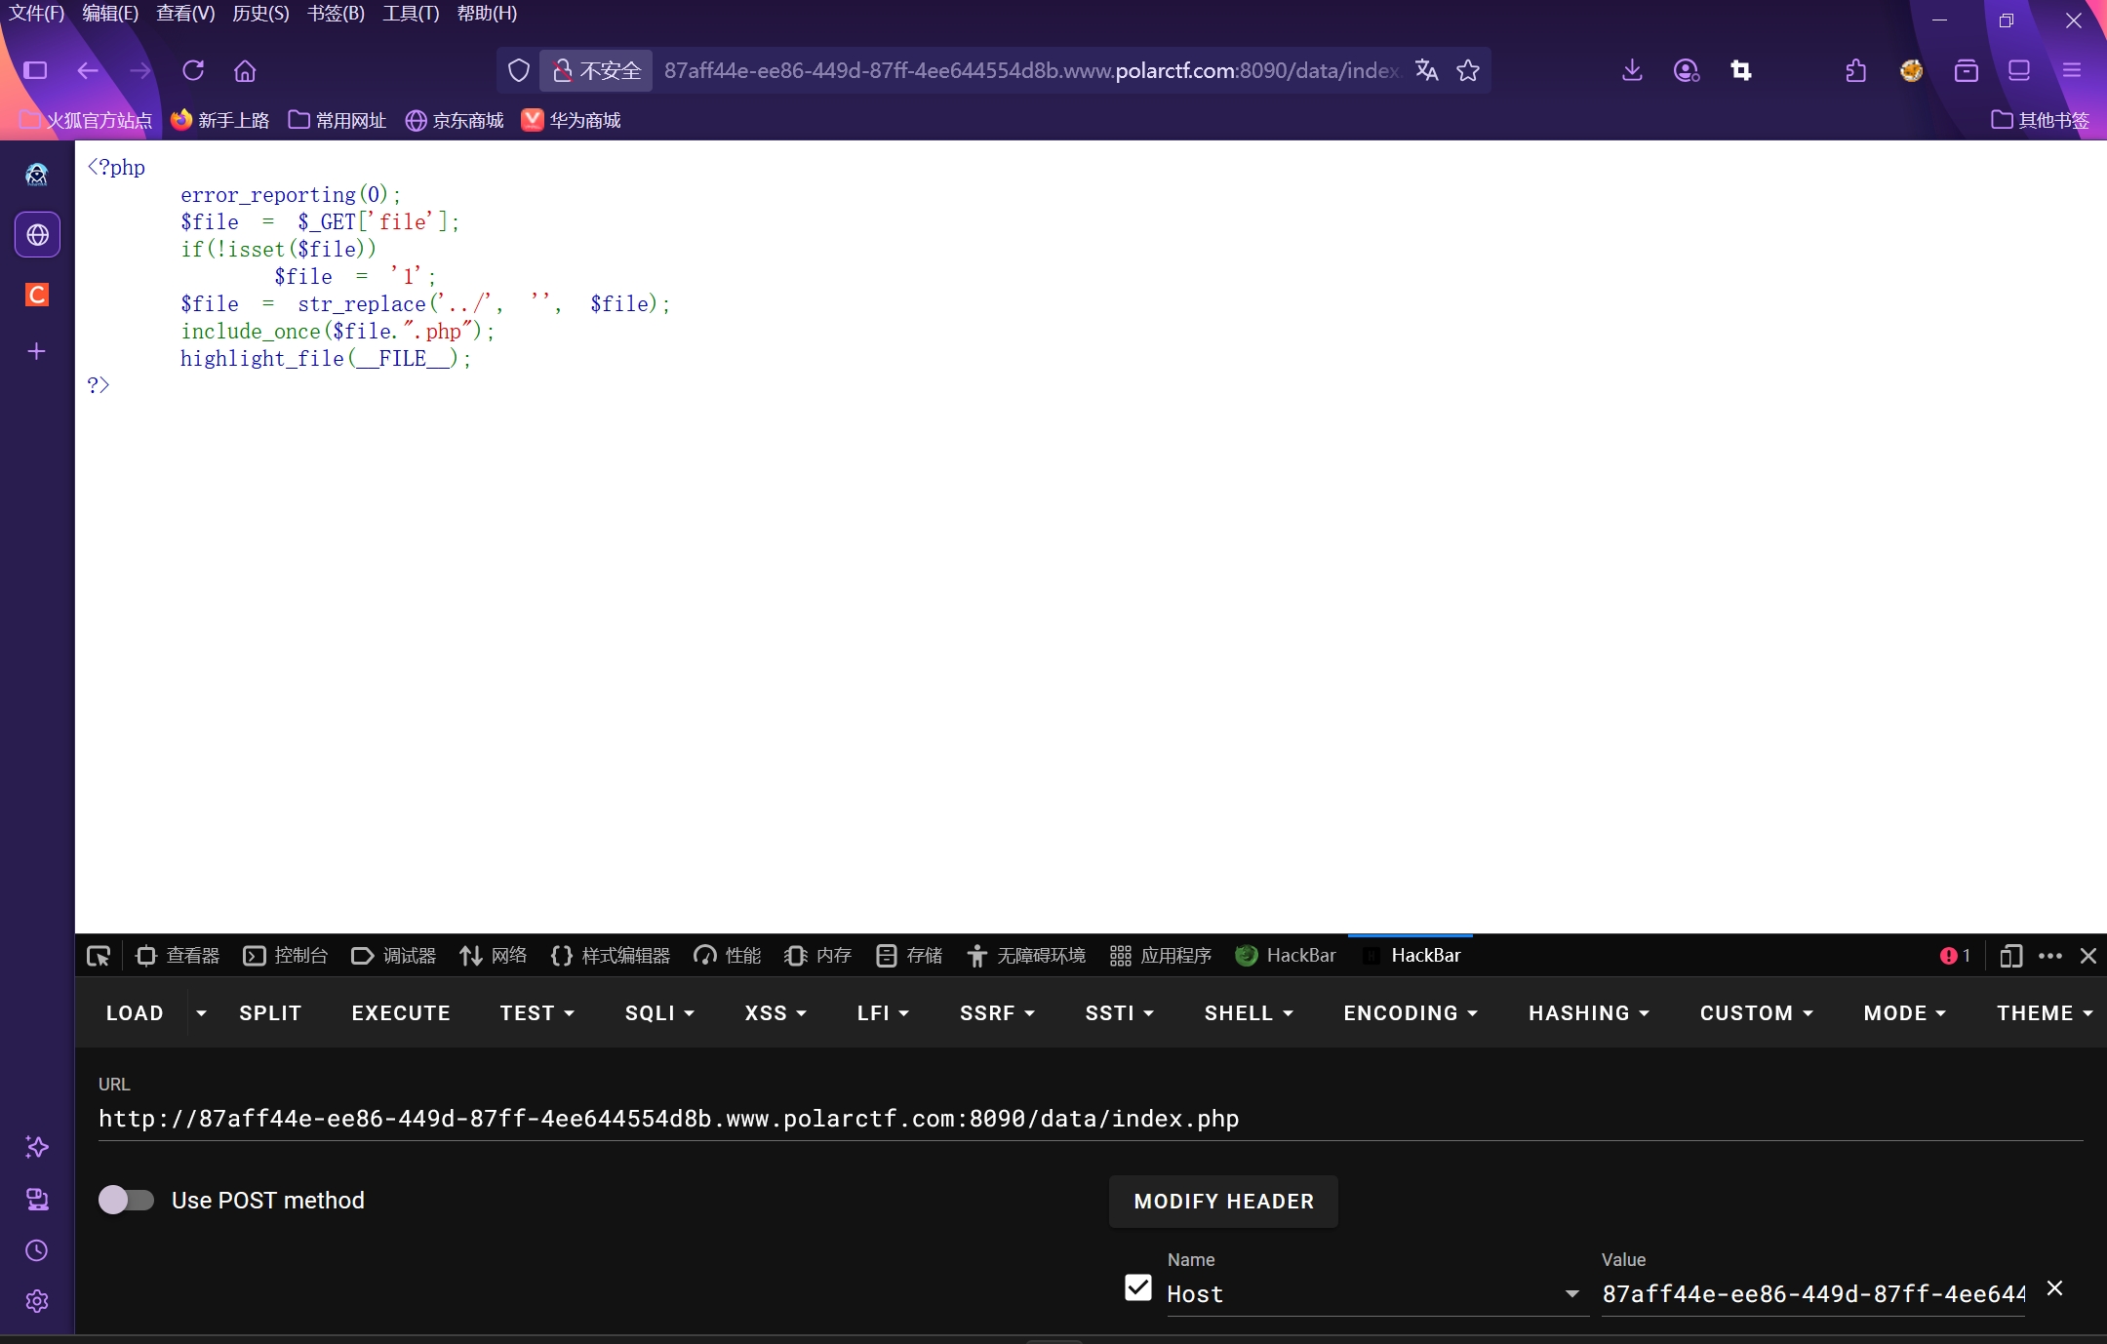
Task: Click the MODIFY HEADER button
Action: (1223, 1202)
